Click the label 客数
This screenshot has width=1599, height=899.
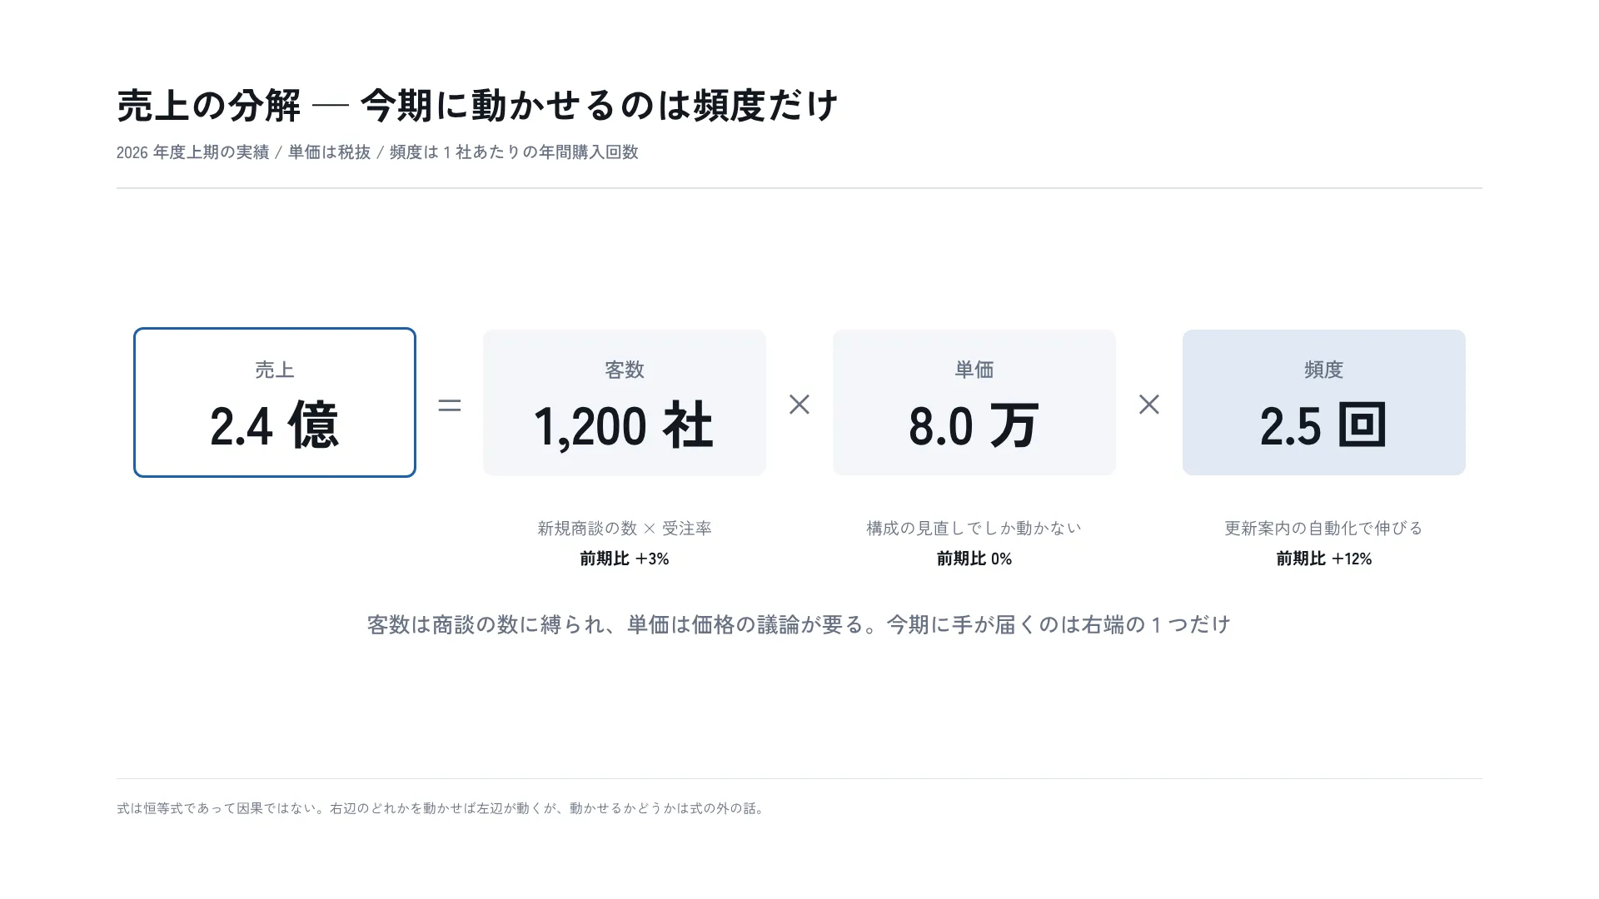tap(625, 370)
